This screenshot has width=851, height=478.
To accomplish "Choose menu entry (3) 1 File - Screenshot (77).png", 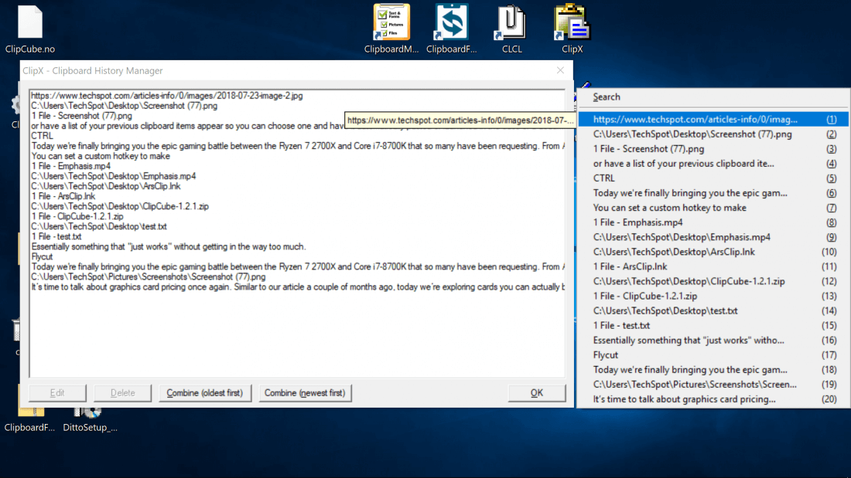I will tap(714, 148).
